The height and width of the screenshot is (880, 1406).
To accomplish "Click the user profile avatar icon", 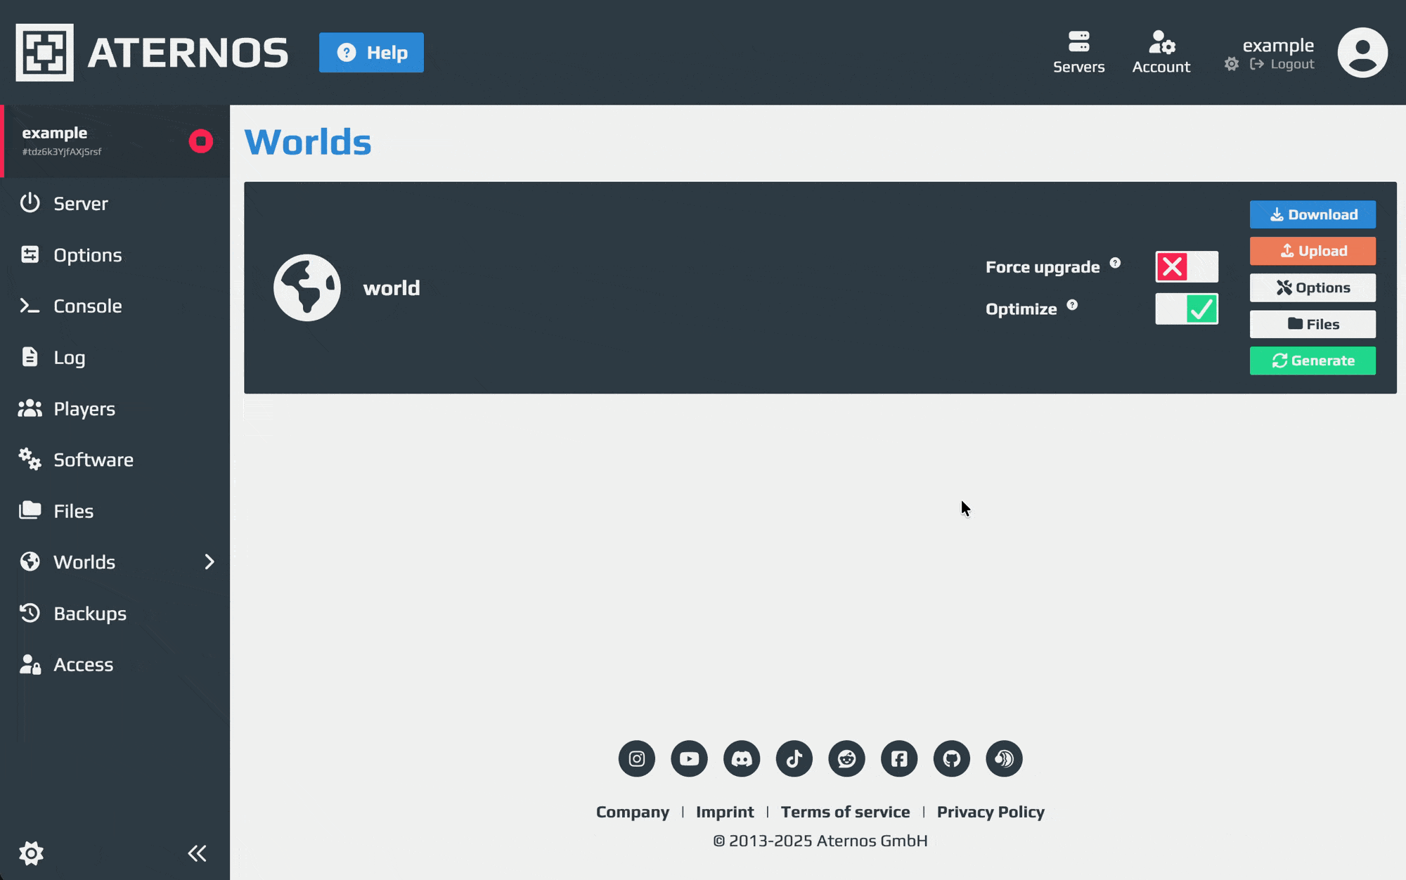I will pos(1362,53).
